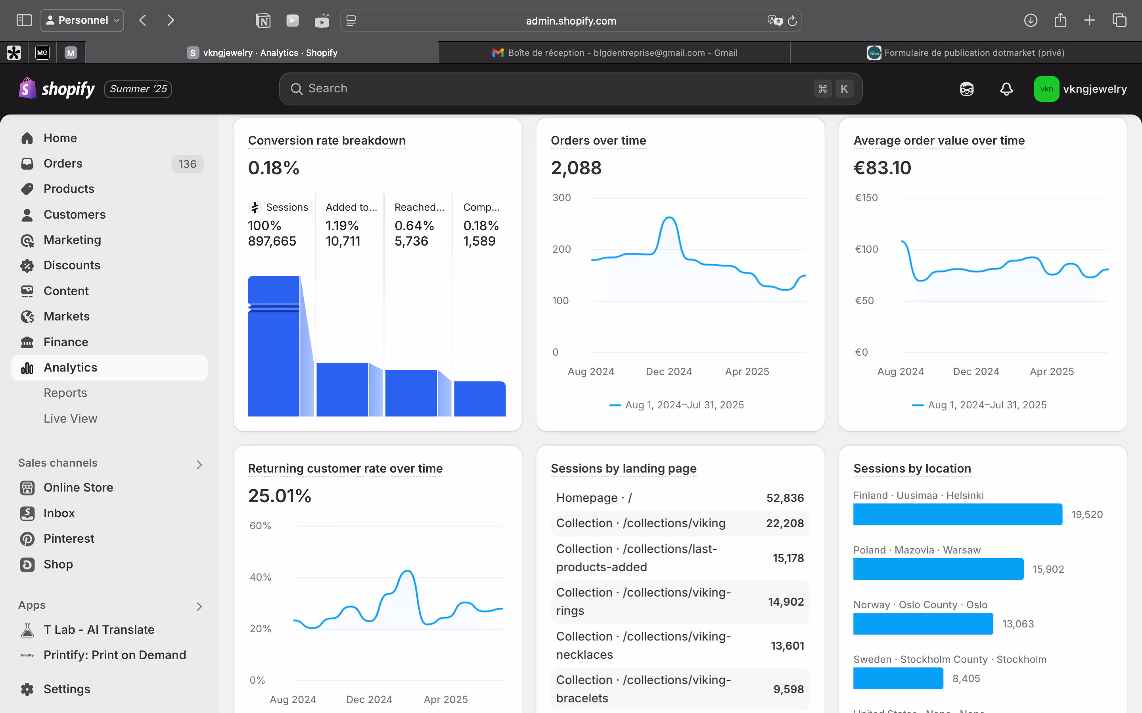Expand the Apps section chevron
The height and width of the screenshot is (713, 1142).
[x=199, y=606]
